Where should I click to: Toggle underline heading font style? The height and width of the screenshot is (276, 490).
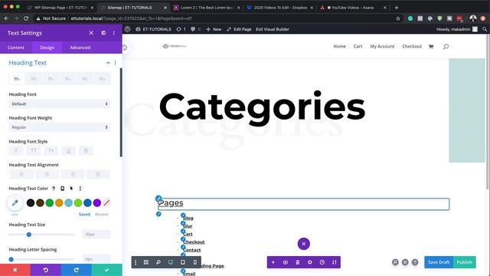(68, 150)
